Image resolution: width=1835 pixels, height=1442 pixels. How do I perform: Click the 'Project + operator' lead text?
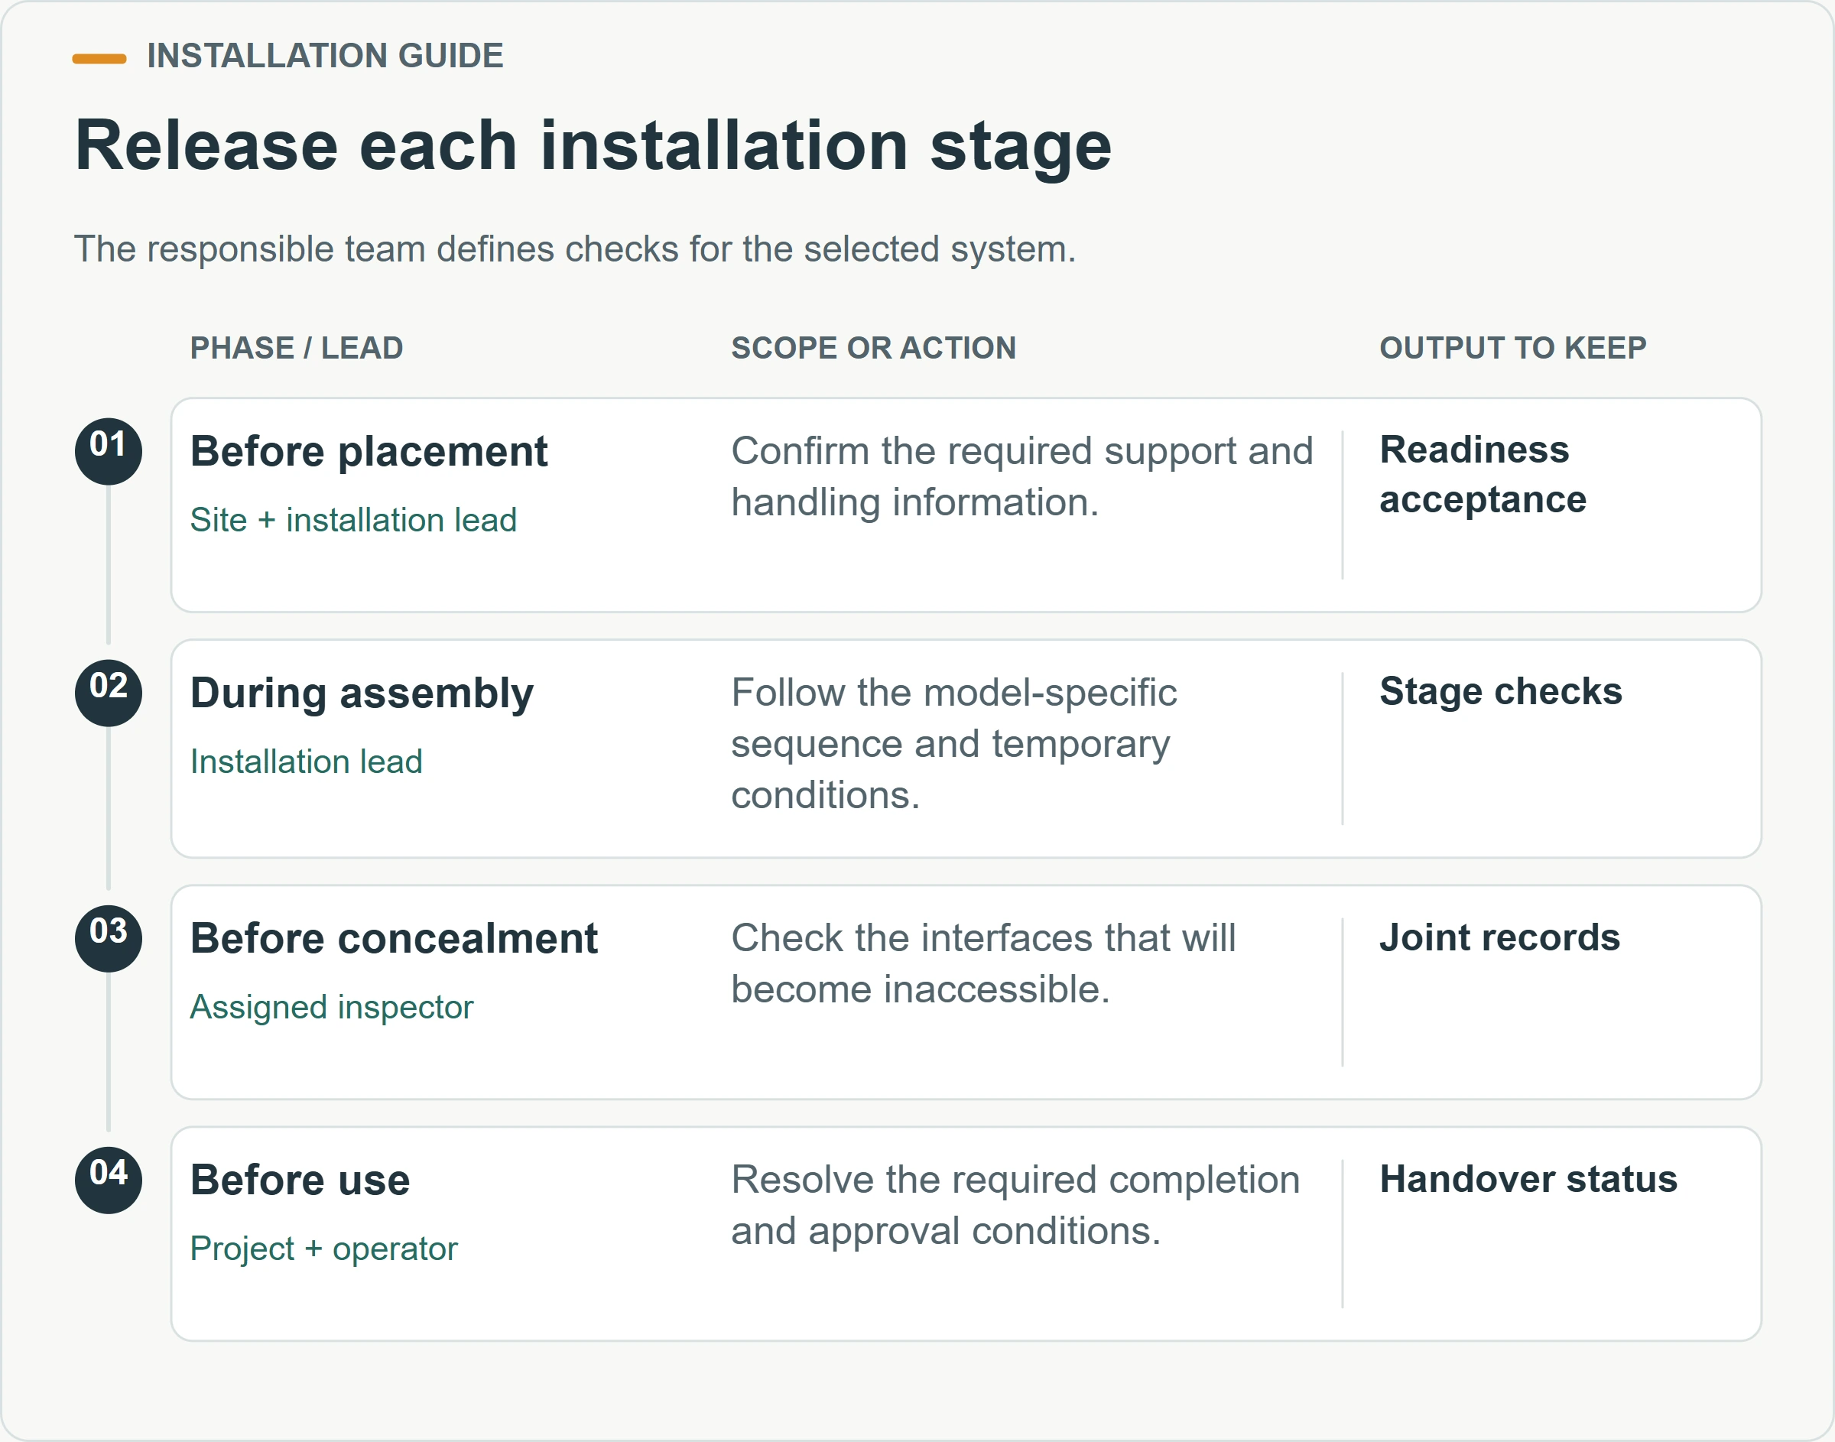(323, 1249)
